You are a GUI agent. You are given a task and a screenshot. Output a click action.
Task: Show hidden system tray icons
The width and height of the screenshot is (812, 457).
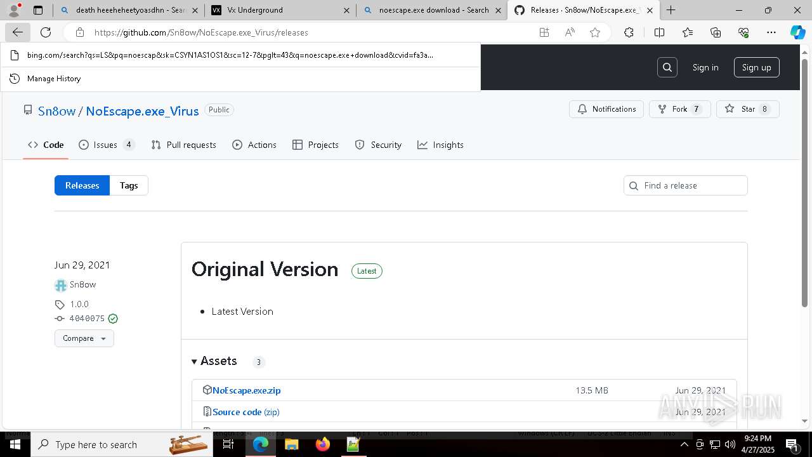pyautogui.click(x=684, y=444)
